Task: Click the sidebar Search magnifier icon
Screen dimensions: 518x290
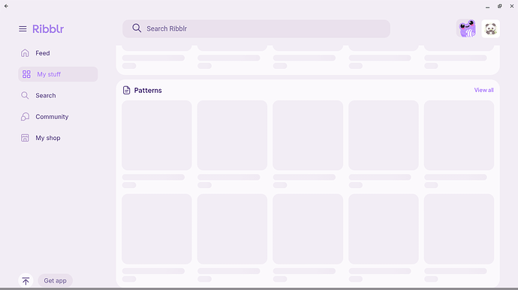Action: pyautogui.click(x=25, y=95)
